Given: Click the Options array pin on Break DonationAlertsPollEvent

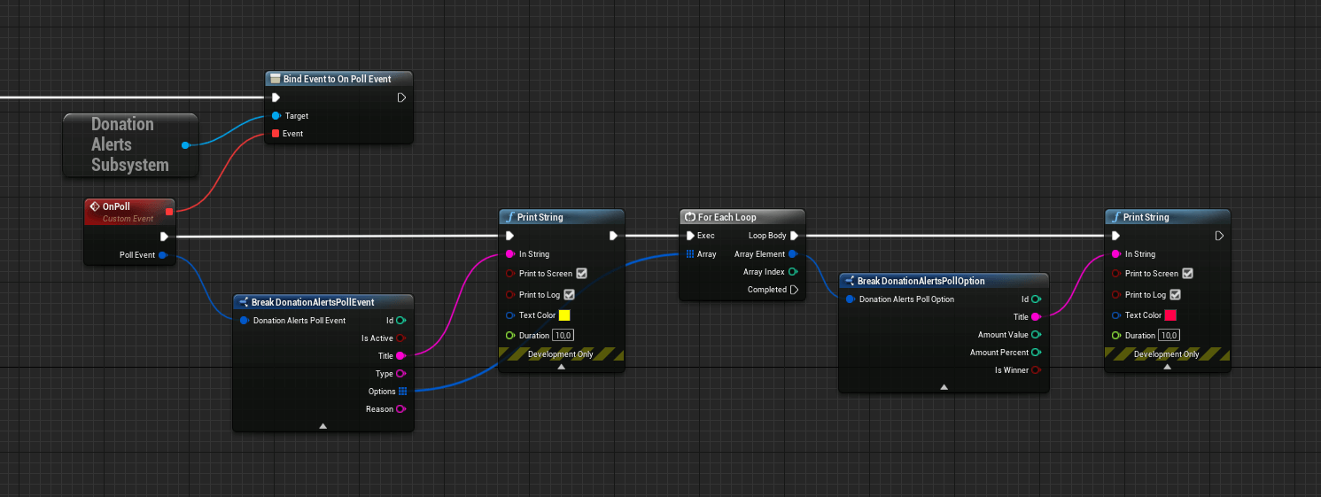Looking at the screenshot, I should click(401, 392).
